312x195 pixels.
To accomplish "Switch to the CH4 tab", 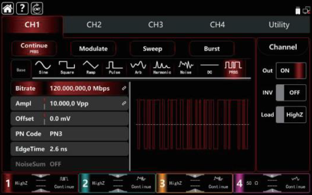I will tap(217, 25).
